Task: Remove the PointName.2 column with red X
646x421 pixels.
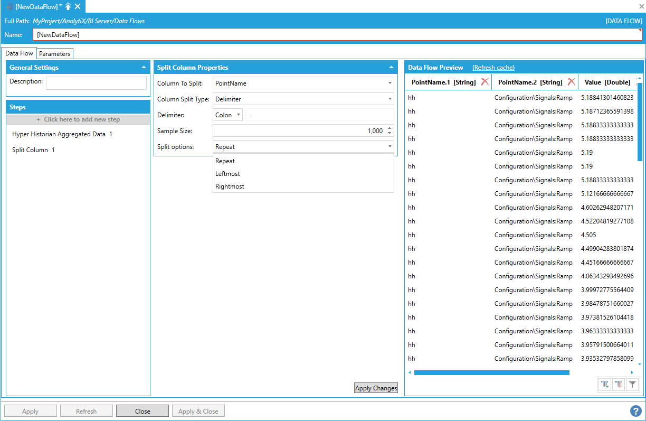Action: [571, 82]
